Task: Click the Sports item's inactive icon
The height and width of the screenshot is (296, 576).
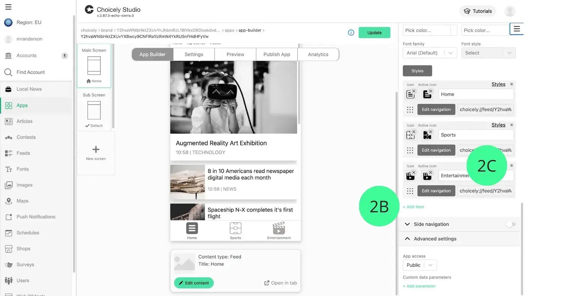Action: (x=411, y=135)
